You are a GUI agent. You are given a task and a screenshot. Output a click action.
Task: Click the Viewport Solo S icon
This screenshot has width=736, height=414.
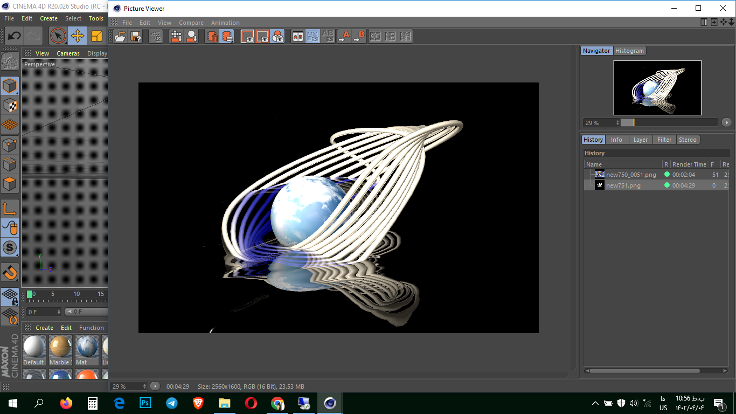coord(10,247)
